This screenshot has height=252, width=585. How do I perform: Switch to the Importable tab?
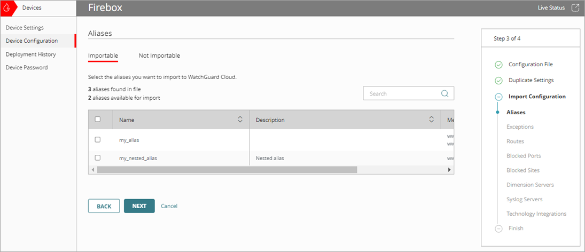click(x=103, y=56)
